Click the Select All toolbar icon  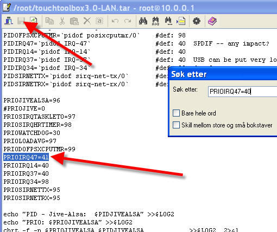click(x=99, y=21)
